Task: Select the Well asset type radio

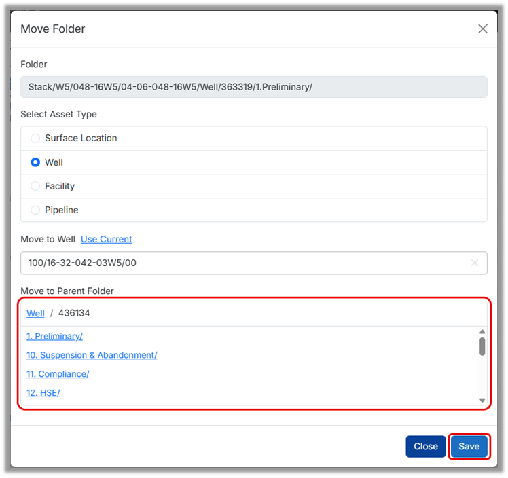Action: [35, 162]
